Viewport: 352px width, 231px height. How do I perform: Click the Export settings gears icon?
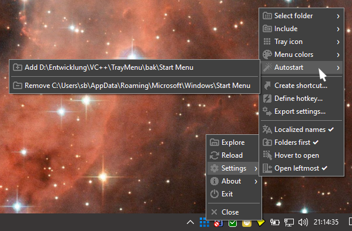(x=267, y=111)
